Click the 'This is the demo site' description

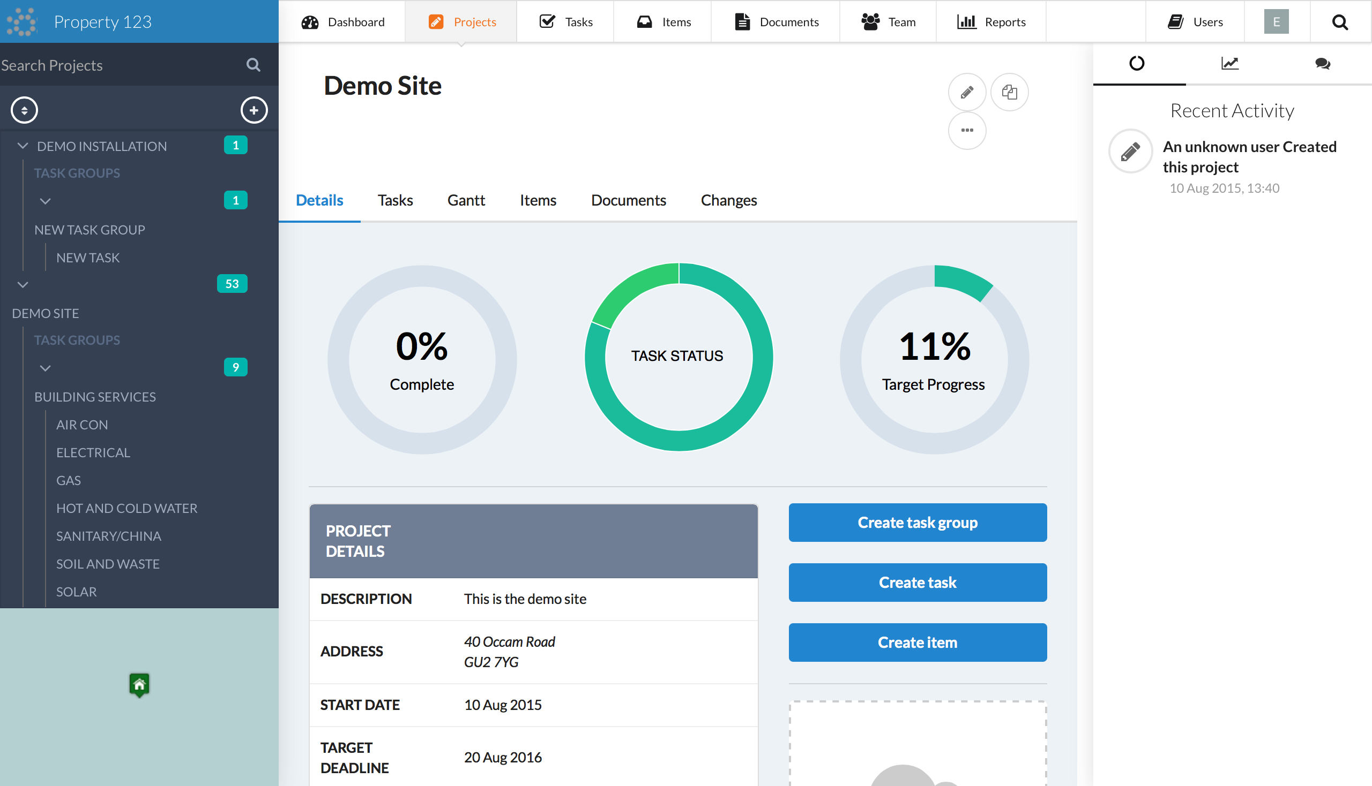click(x=525, y=599)
